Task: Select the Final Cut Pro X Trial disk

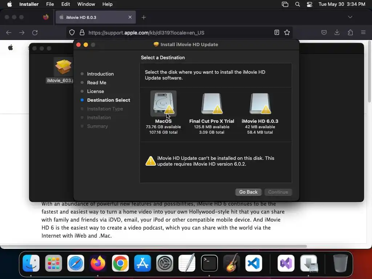Action: point(212,104)
